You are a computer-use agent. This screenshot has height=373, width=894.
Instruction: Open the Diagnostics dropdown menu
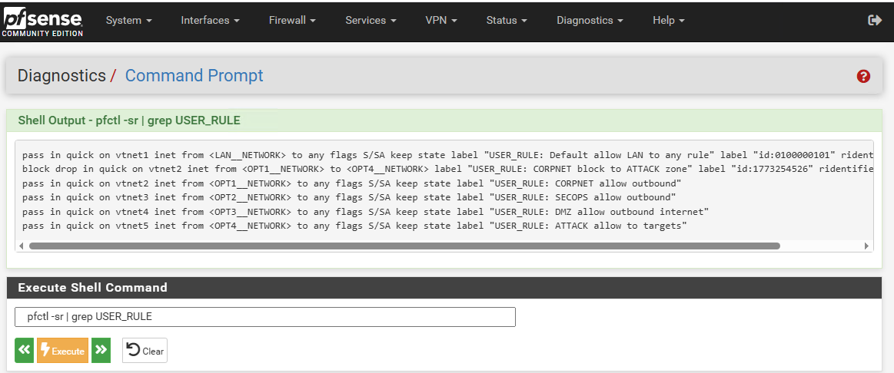(x=590, y=21)
